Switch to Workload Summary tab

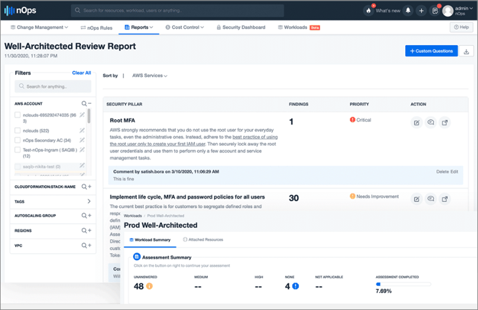150,240
